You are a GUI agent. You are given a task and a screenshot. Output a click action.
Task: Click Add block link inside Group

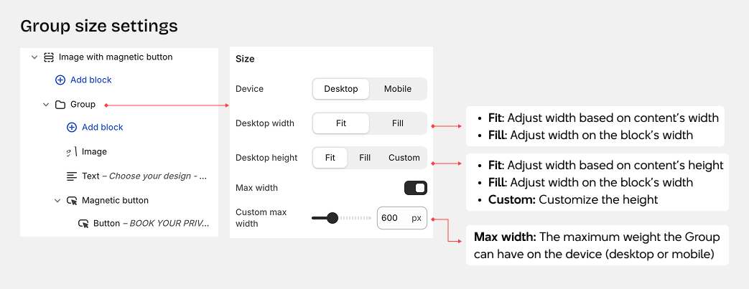(103, 128)
